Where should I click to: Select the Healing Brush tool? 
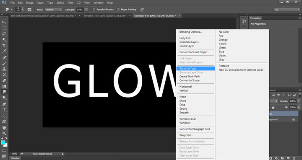[4, 57]
